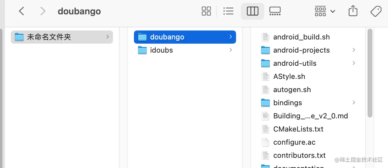
Task: Click the android-utils folder icon
Action: pyautogui.click(x=265, y=63)
